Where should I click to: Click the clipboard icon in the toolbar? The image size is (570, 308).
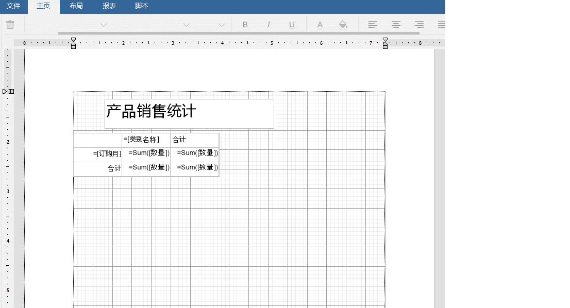coord(10,24)
